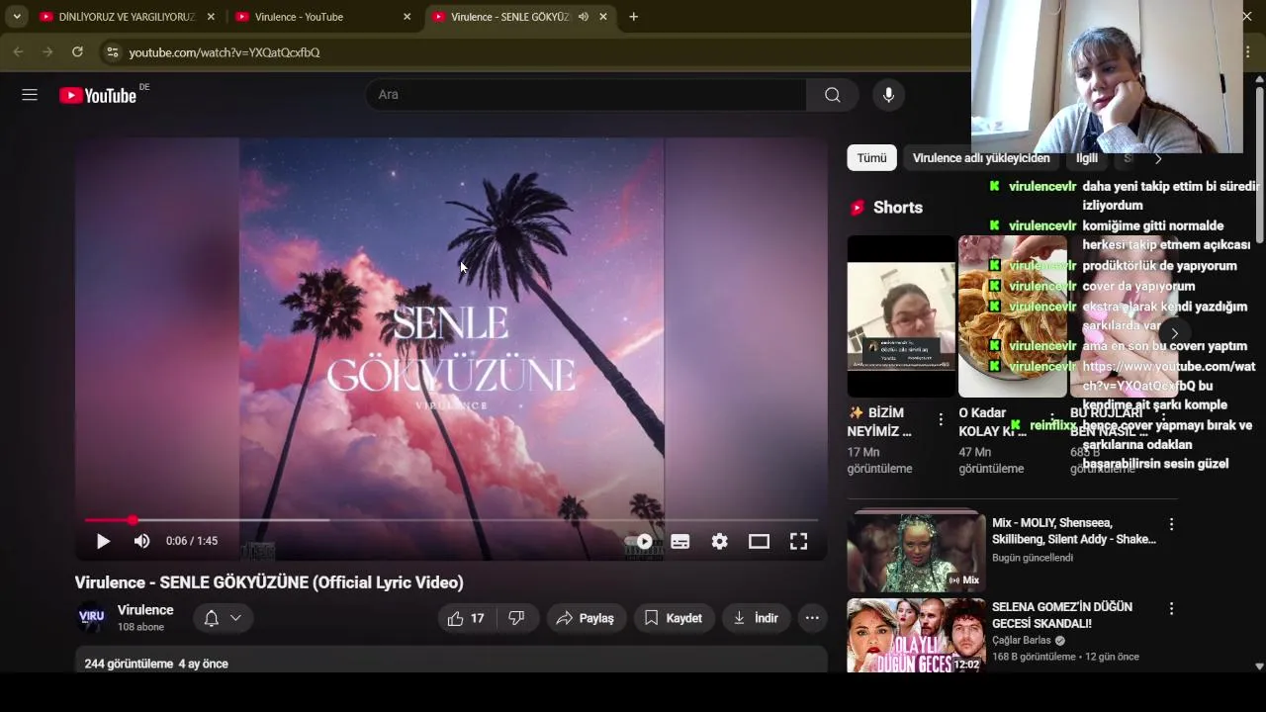
Task: Open notification bell dropdown for Virulence
Action: [x=223, y=618]
